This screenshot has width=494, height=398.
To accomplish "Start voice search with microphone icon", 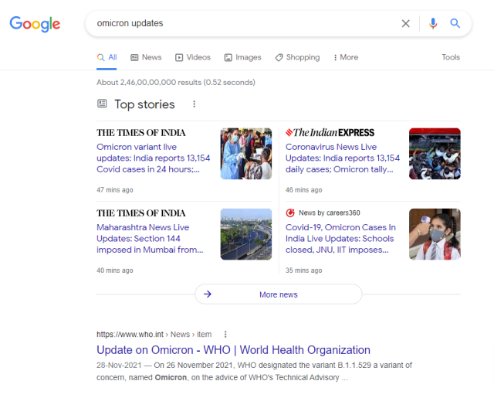I will click(433, 23).
